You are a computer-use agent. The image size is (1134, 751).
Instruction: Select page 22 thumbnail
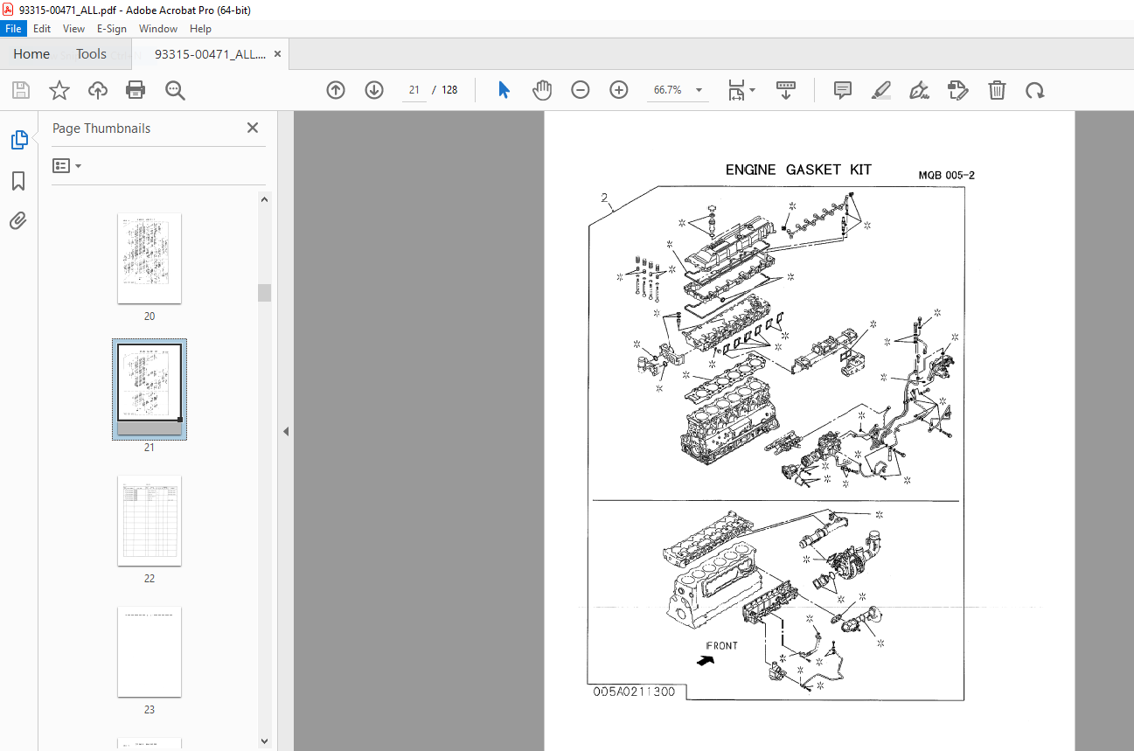point(150,521)
